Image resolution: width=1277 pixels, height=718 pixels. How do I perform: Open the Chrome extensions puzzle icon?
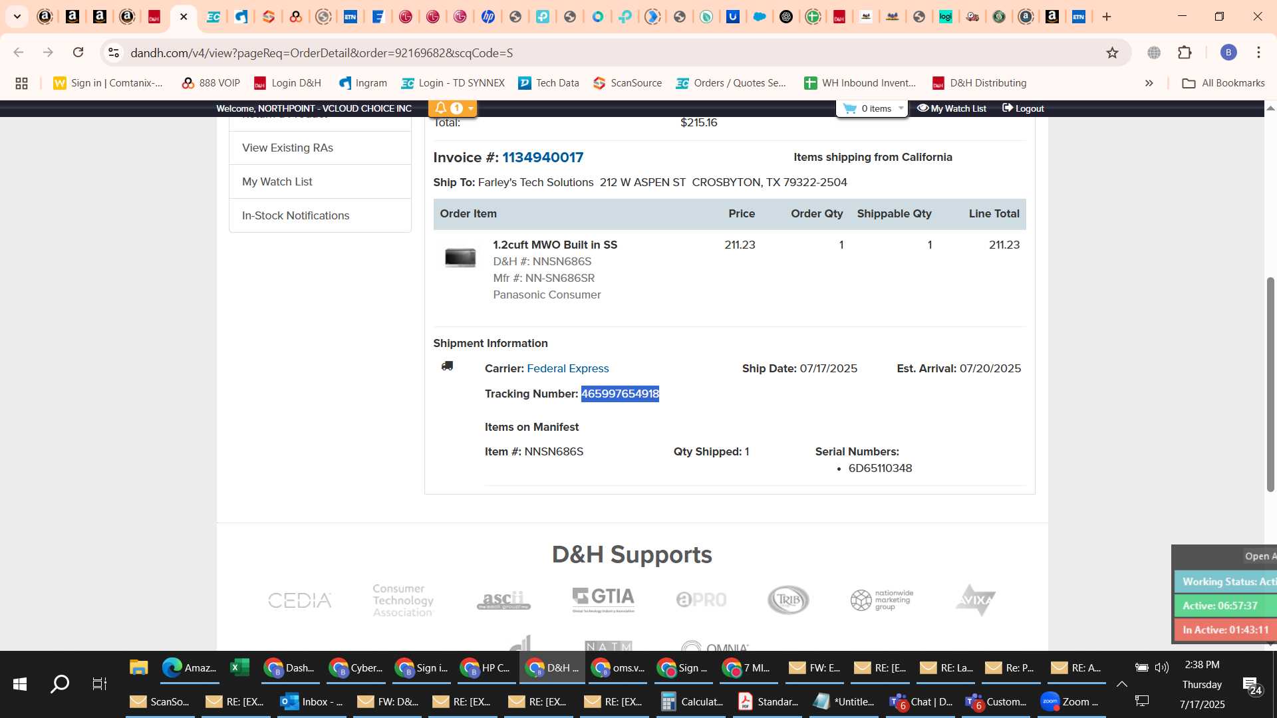pos(1185,53)
